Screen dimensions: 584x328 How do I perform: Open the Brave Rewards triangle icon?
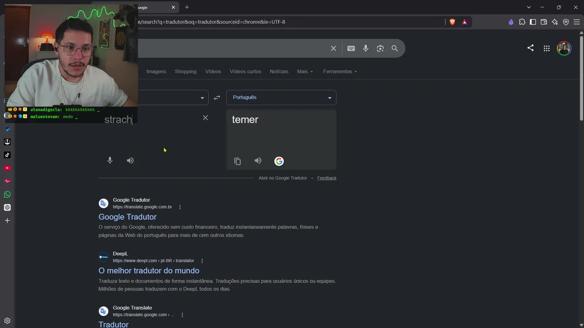point(464,22)
